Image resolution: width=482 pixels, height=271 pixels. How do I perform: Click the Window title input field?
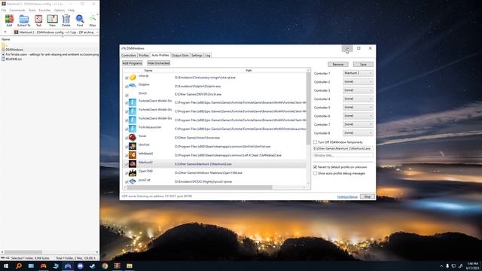tap(343, 155)
